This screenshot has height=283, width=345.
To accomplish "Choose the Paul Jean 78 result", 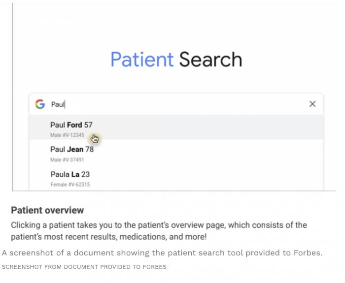I will [x=71, y=149].
